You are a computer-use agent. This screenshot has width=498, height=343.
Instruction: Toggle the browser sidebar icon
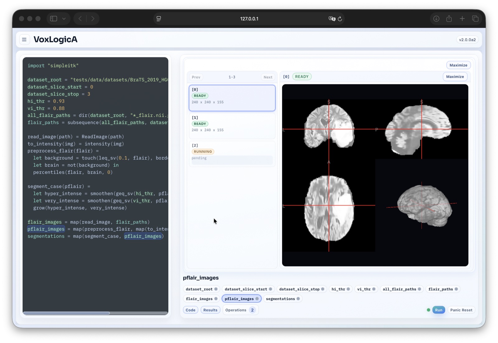[x=54, y=19]
